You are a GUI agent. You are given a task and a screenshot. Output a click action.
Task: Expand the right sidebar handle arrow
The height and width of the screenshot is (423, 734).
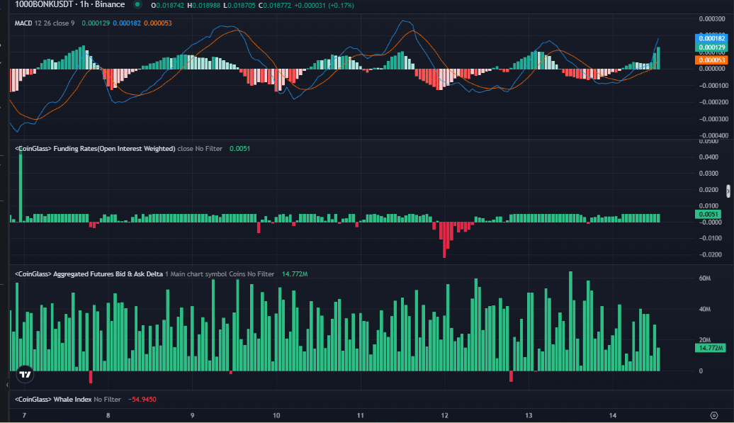[729, 191]
